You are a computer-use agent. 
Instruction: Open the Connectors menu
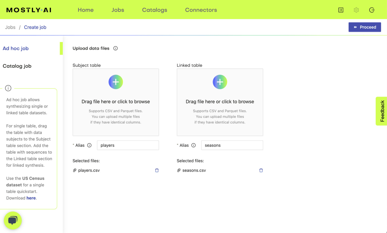tap(201, 10)
